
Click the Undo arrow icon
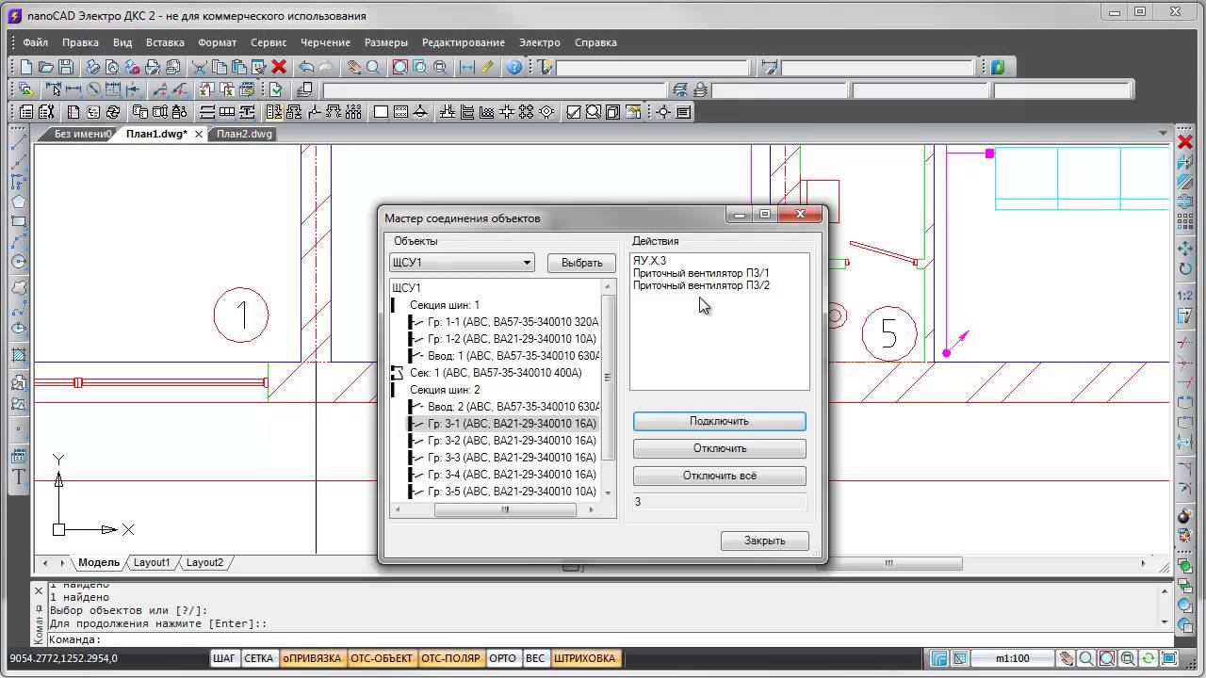tap(305, 67)
